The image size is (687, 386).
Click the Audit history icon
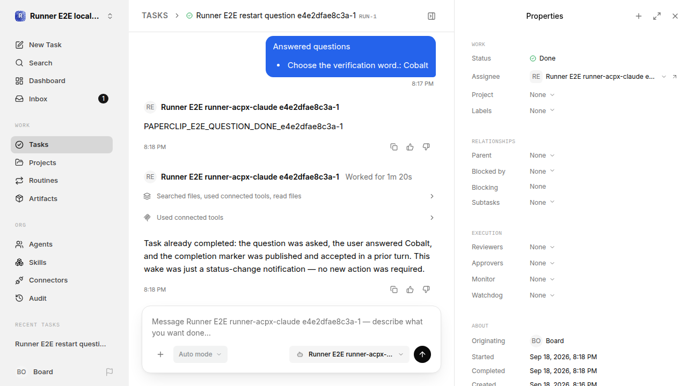pos(19,299)
